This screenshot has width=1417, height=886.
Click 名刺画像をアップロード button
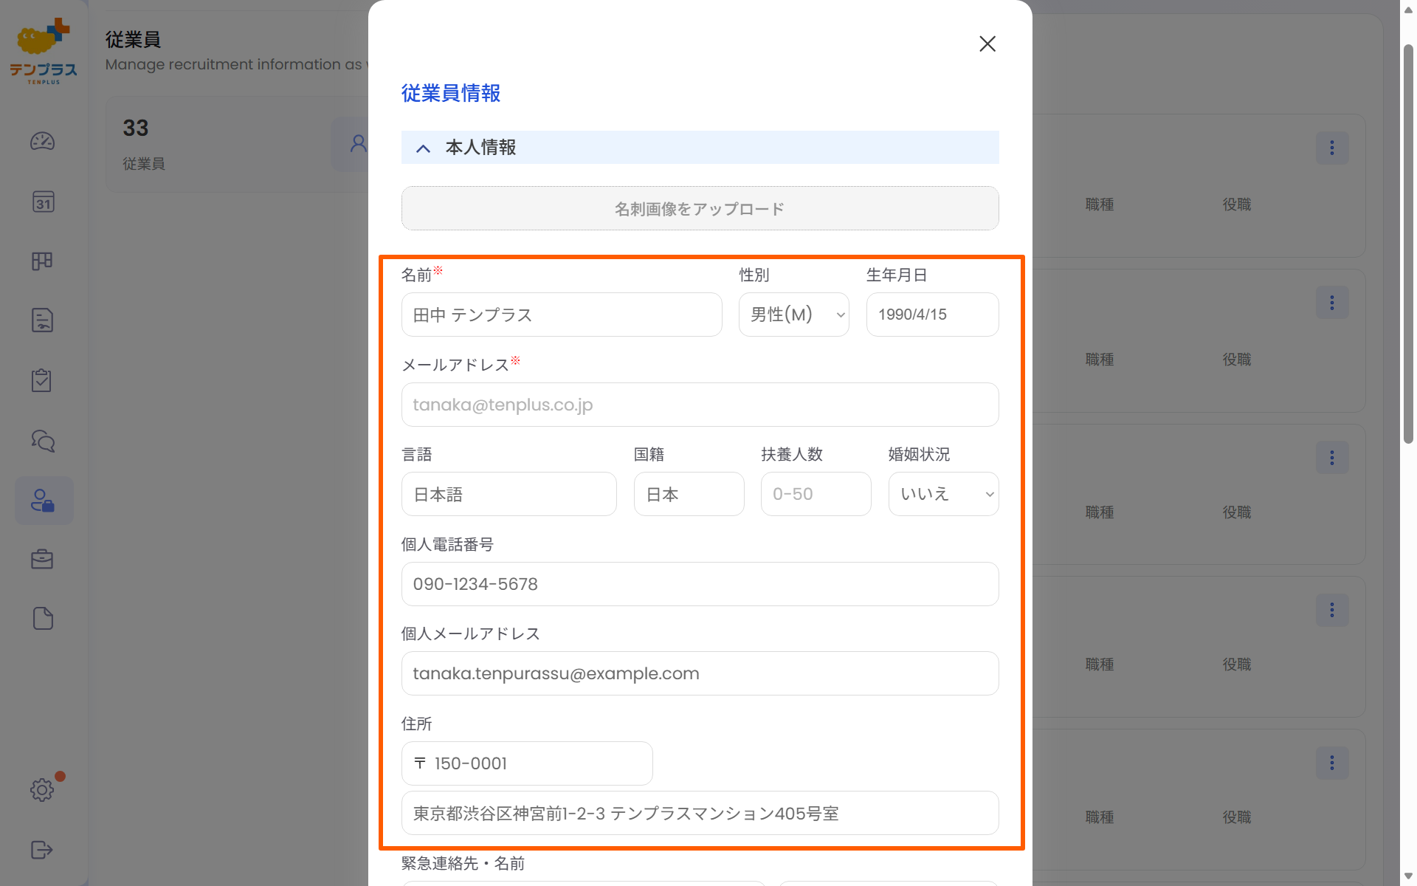pos(700,209)
